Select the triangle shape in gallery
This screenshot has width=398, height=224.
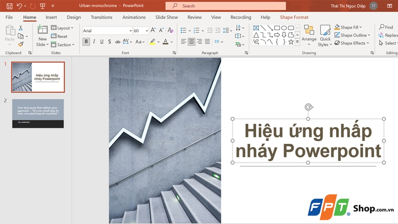[256, 35]
